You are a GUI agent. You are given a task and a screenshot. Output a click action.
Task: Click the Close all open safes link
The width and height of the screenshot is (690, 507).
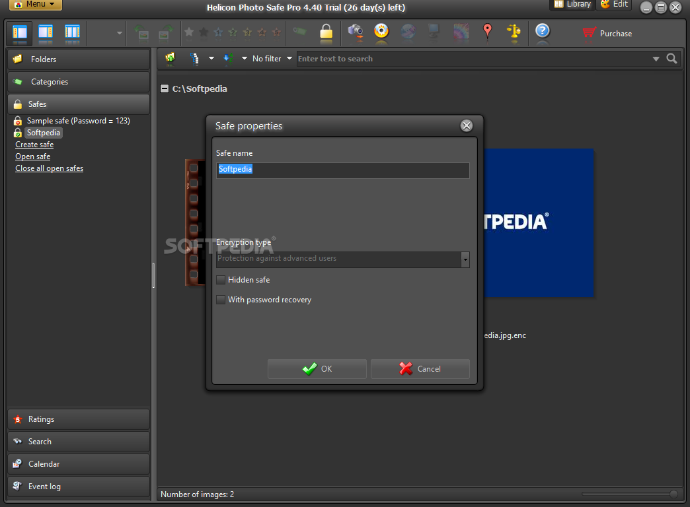click(50, 168)
